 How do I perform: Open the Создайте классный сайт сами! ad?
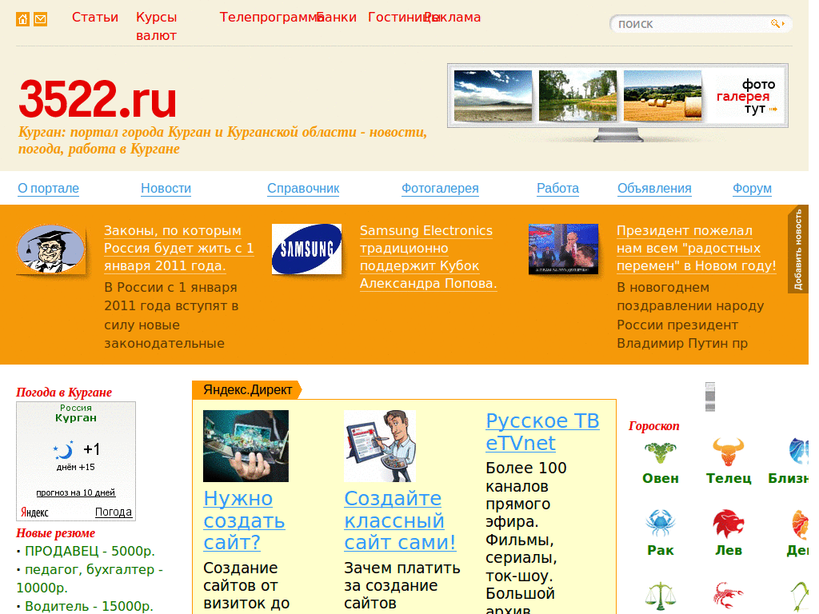400,520
